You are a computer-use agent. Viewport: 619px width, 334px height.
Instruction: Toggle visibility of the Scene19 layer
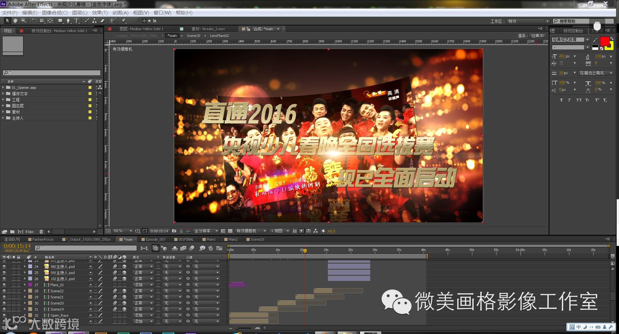point(4,309)
